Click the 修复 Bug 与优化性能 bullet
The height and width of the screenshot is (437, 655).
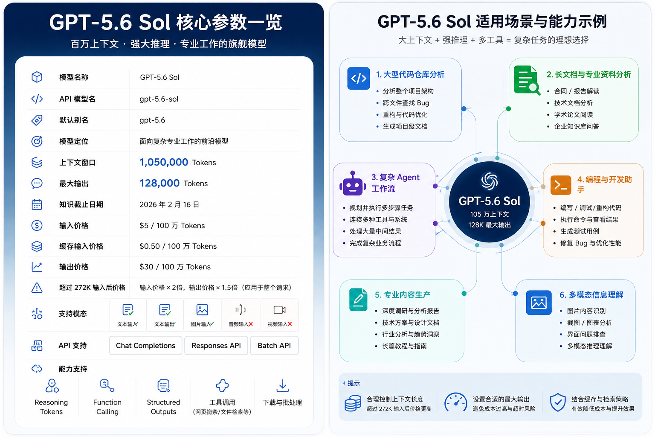tap(591, 243)
